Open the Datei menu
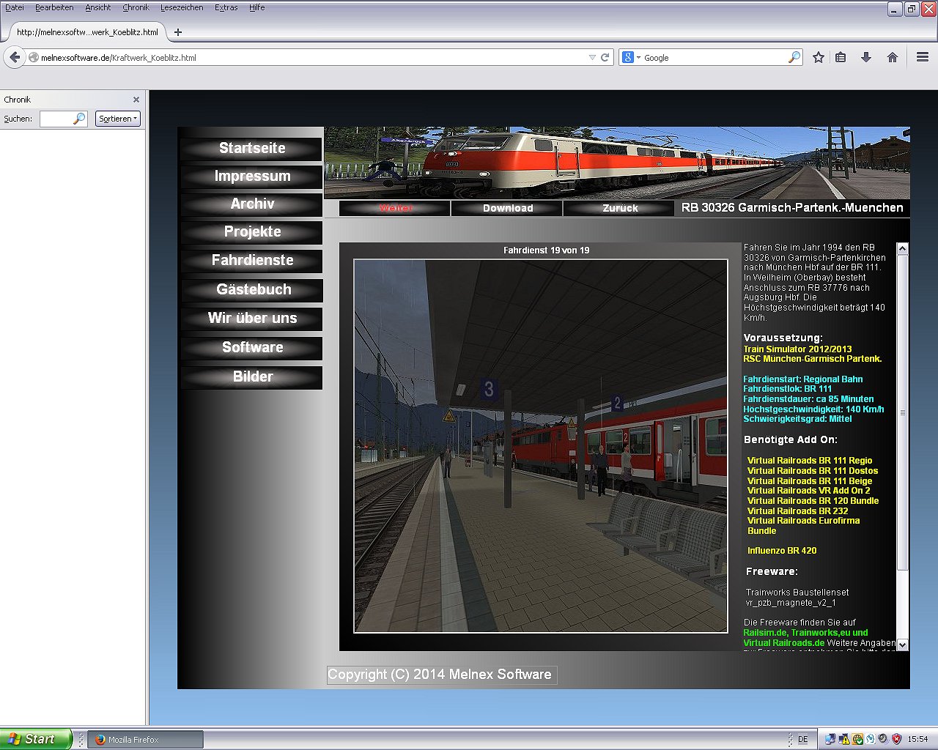This screenshot has height=750, width=938. click(15, 7)
